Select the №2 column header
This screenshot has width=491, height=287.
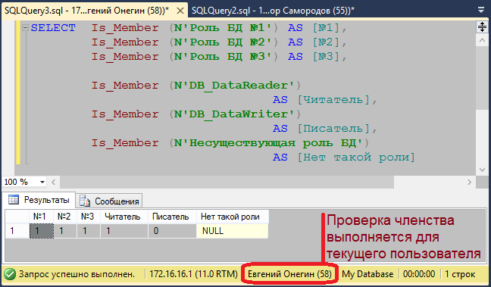(65, 217)
